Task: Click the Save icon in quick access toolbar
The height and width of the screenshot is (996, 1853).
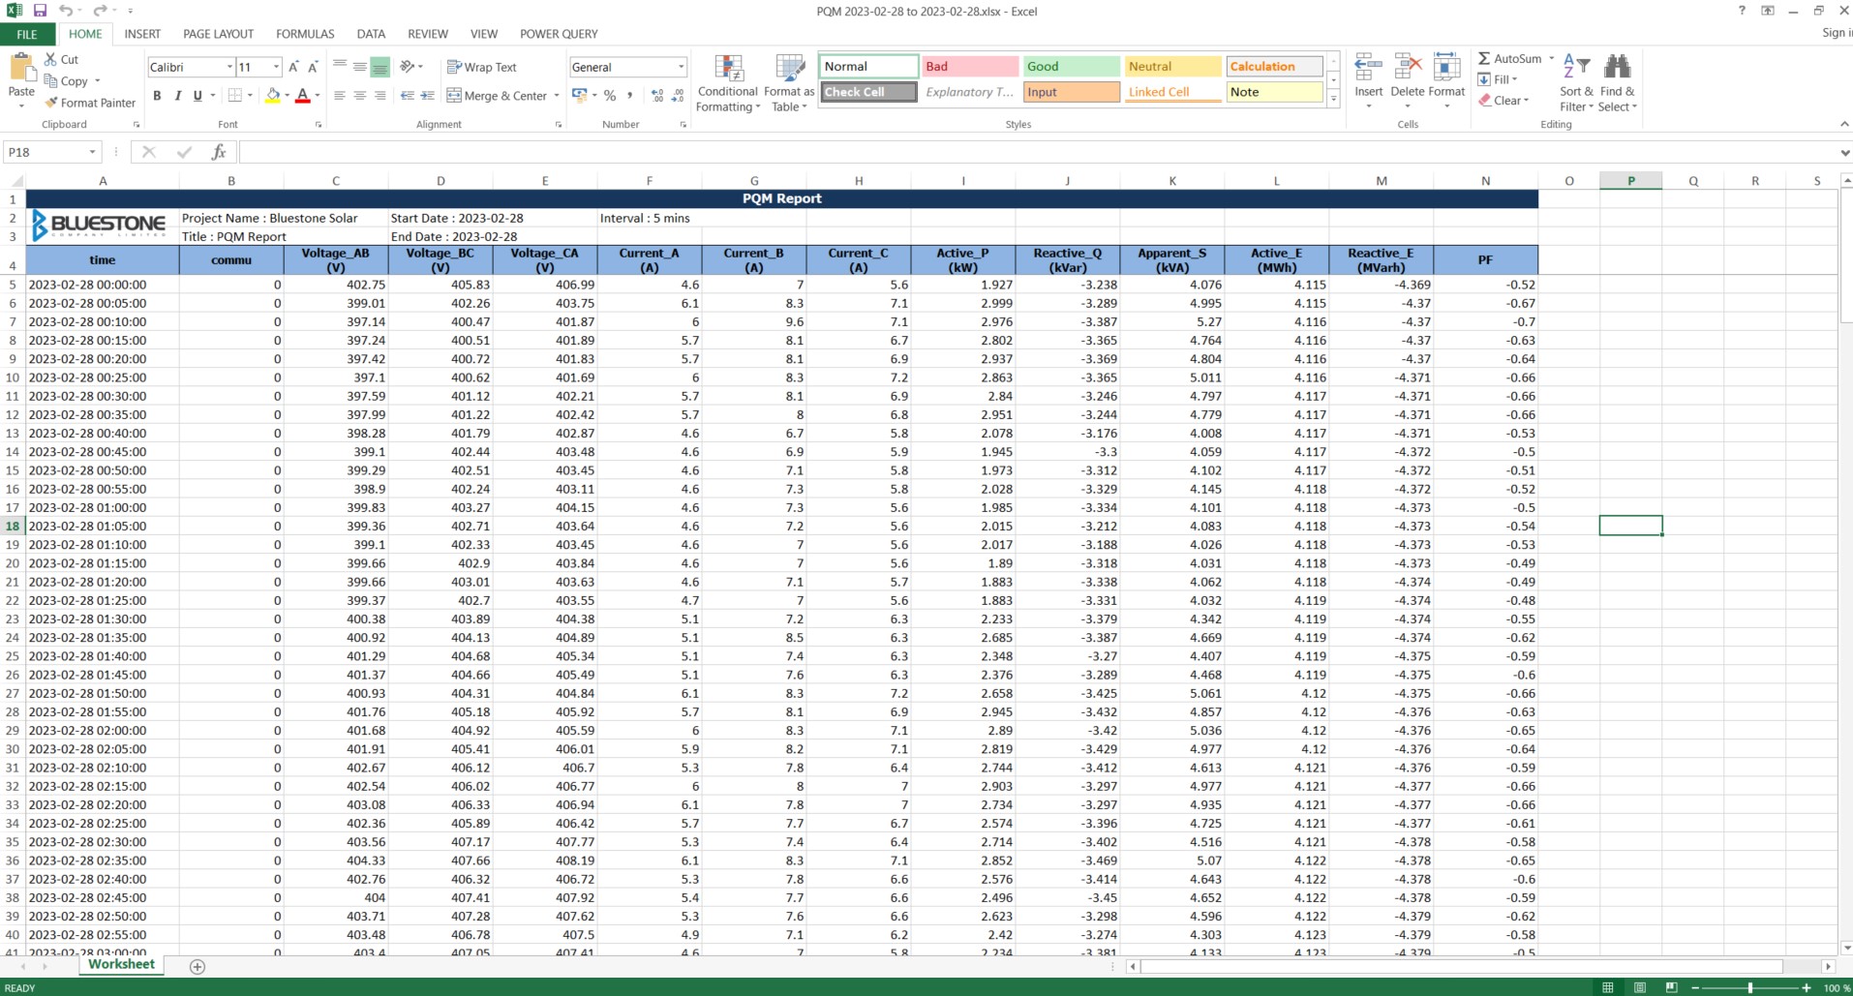Action: [x=40, y=11]
